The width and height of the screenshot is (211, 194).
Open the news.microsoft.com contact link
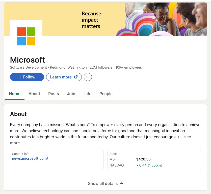(30, 158)
